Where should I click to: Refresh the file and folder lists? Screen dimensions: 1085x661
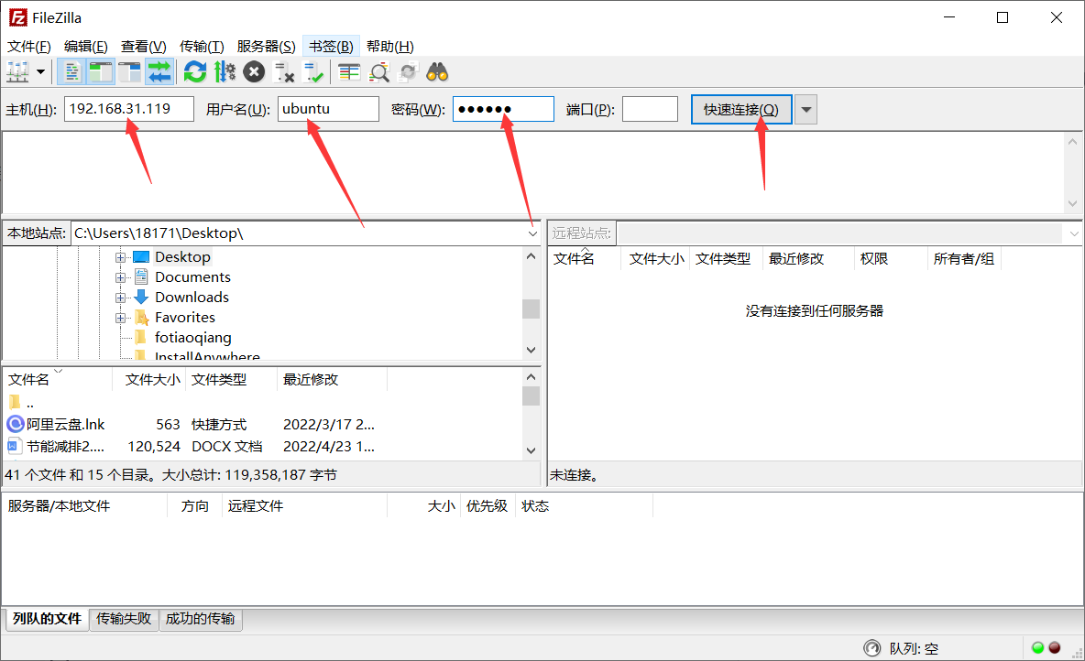click(195, 72)
